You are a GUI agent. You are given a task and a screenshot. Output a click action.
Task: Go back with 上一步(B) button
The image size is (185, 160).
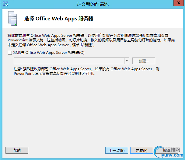[117, 150]
